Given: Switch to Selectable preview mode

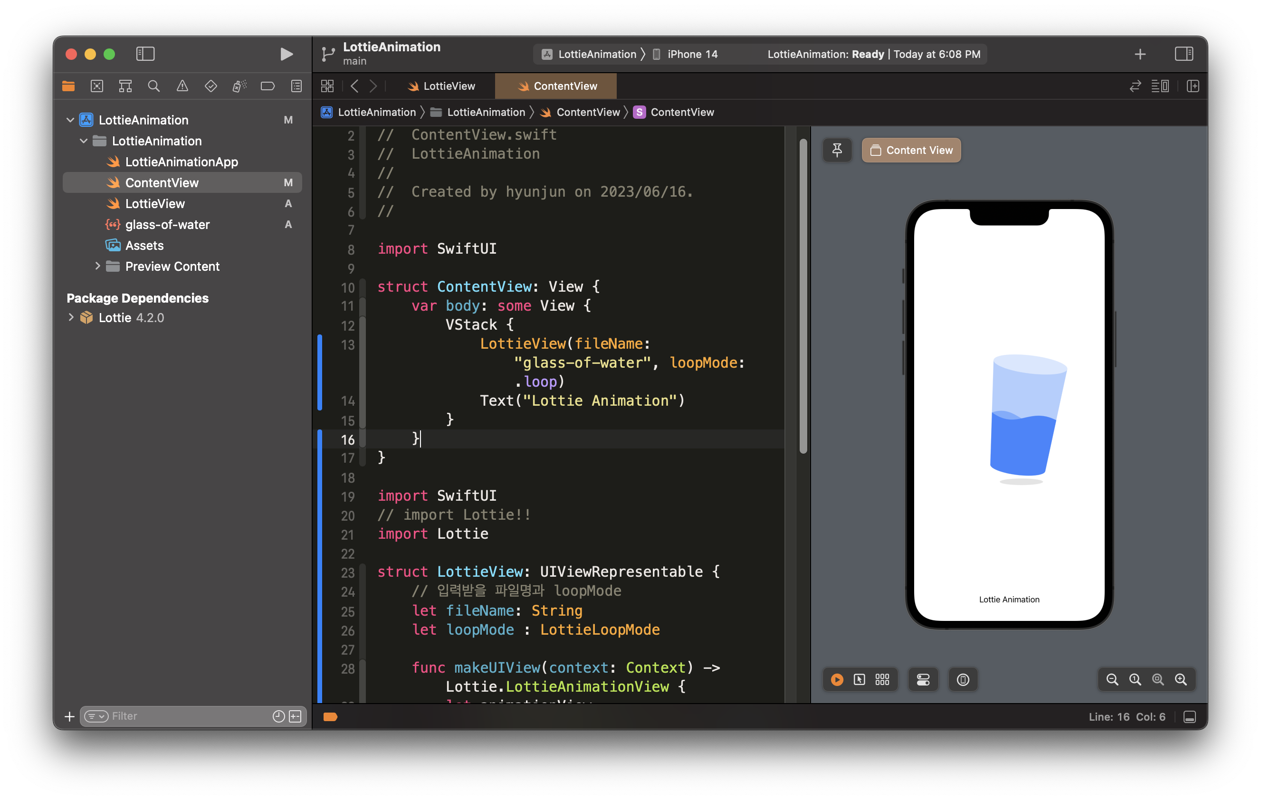Looking at the screenshot, I should tap(860, 680).
